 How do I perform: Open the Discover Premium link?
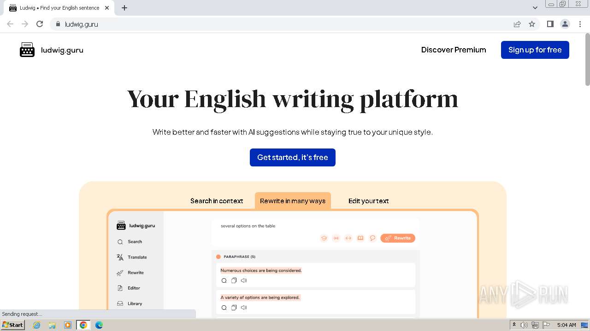point(454,50)
